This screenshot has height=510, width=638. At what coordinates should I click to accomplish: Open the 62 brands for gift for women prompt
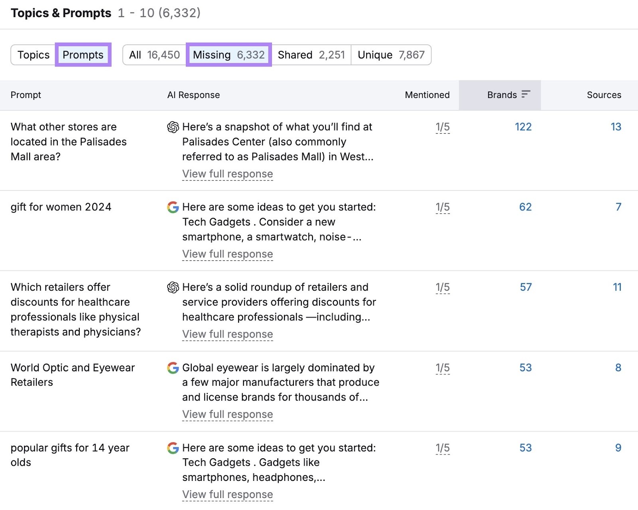point(525,207)
